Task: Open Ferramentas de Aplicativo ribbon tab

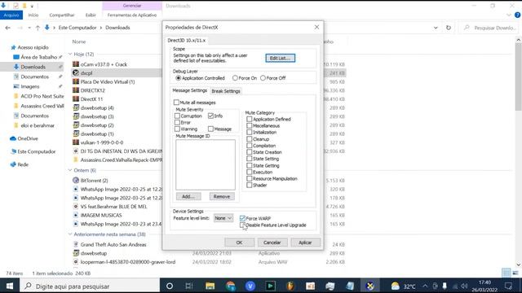Action: coord(132,15)
